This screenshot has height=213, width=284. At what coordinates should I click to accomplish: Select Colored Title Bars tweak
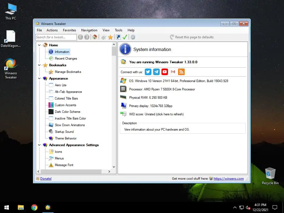tap(66, 98)
